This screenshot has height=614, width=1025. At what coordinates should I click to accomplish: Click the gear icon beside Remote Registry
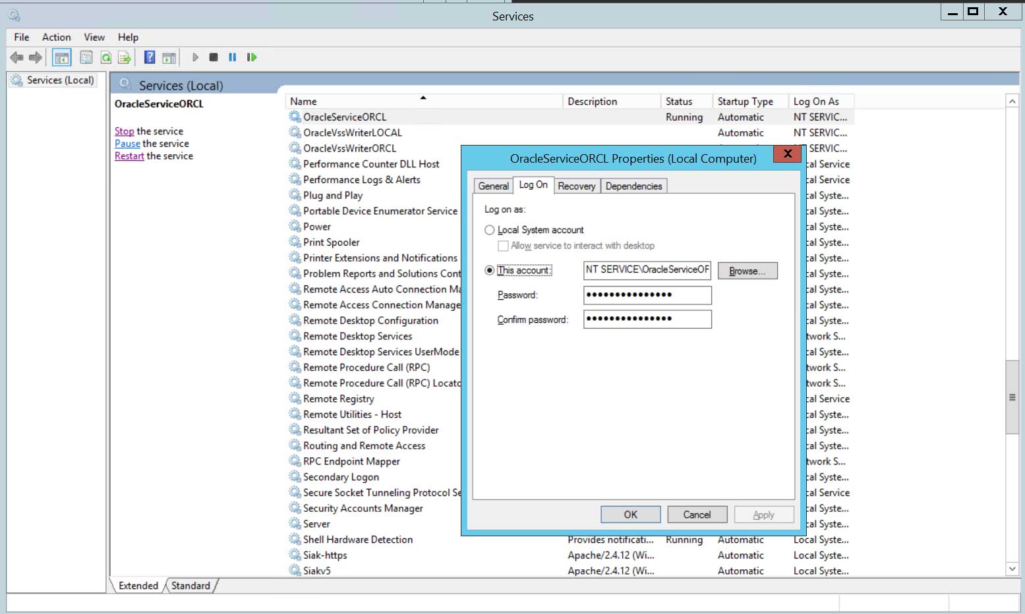pos(295,399)
